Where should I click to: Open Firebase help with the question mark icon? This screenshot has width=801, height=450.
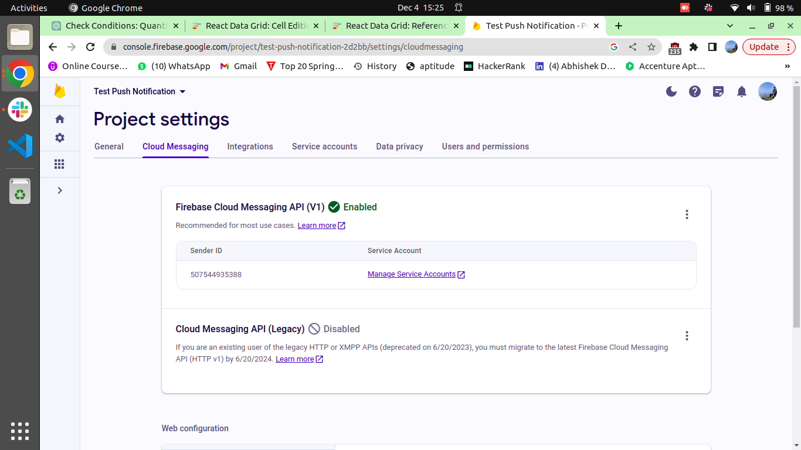point(694,91)
